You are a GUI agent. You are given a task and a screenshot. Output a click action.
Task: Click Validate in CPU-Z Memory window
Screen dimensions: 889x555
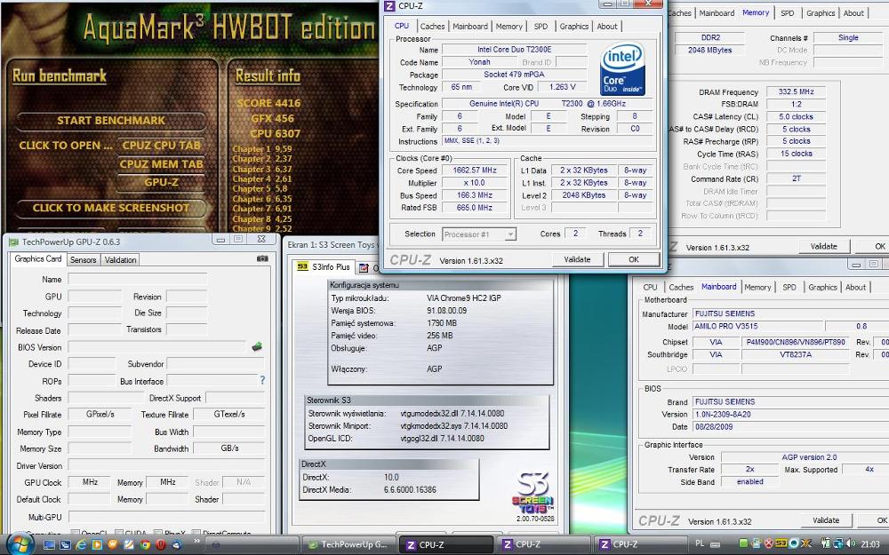[824, 246]
